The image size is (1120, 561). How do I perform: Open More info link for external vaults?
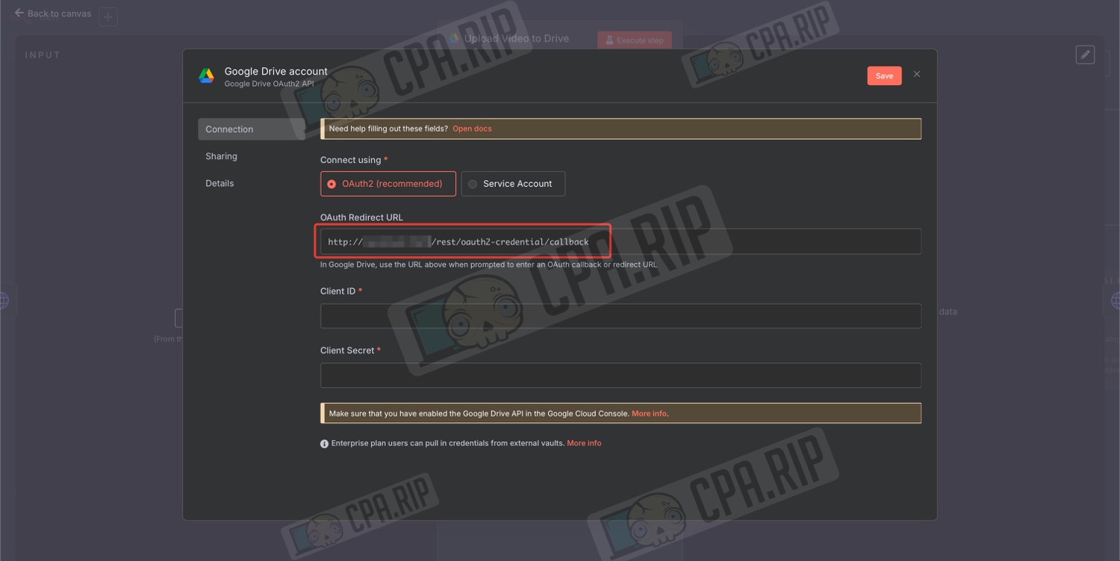coord(584,443)
